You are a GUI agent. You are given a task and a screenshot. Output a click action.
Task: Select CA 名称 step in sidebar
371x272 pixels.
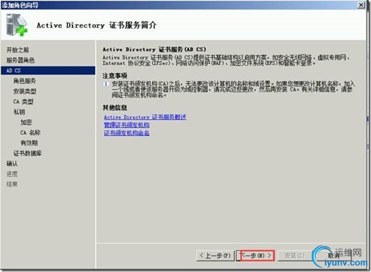31,133
